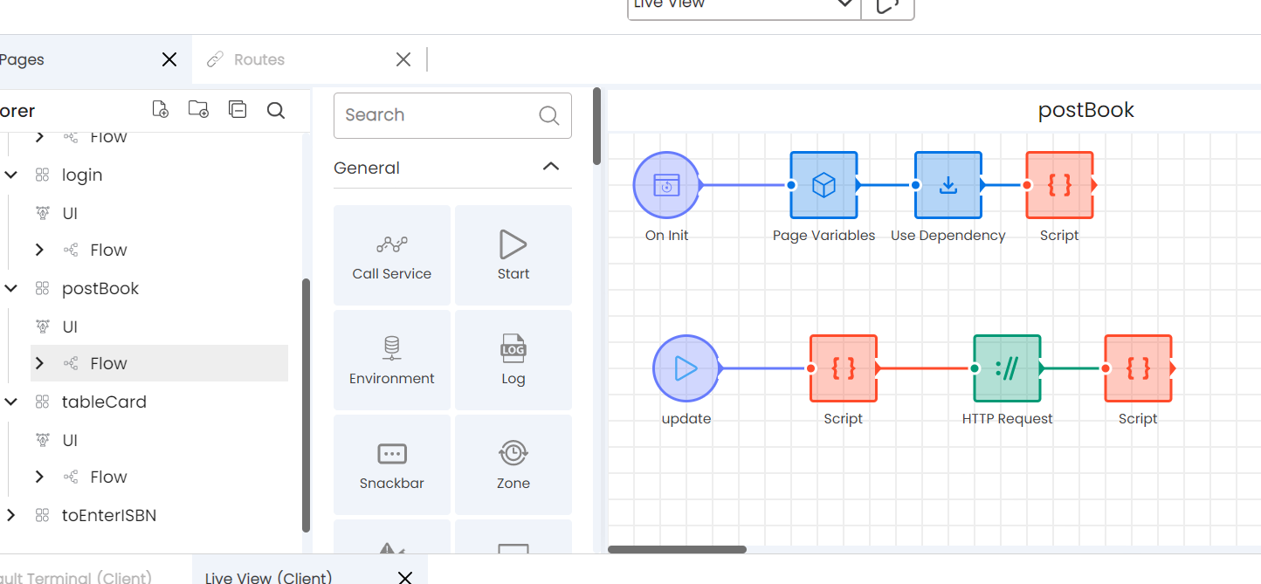Open the Flow item under postBook
This screenshot has height=584, width=1261.
[x=108, y=363]
